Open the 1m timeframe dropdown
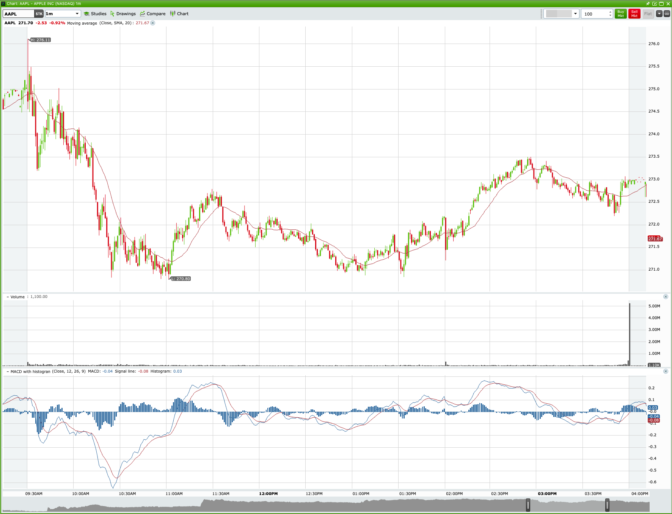 tap(77, 14)
